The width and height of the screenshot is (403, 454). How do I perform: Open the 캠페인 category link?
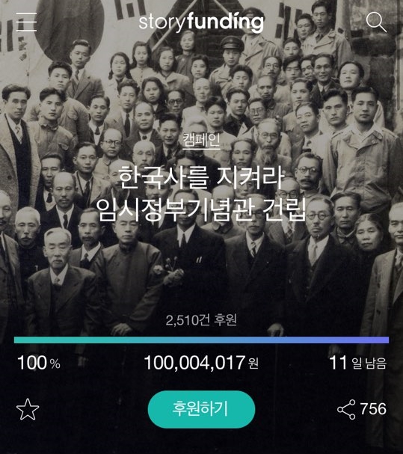pyautogui.click(x=201, y=140)
